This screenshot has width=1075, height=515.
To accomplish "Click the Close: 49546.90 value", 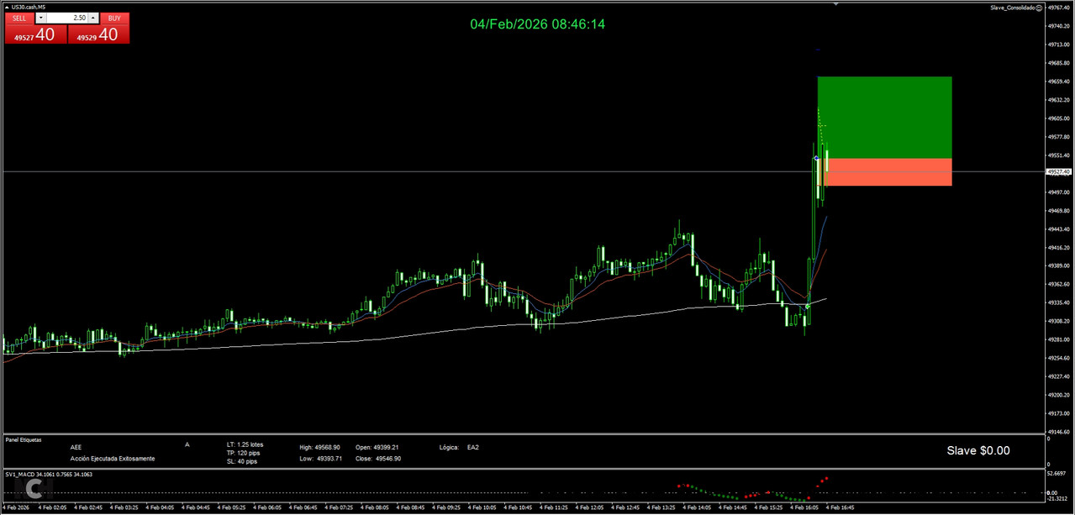I will pyautogui.click(x=377, y=459).
